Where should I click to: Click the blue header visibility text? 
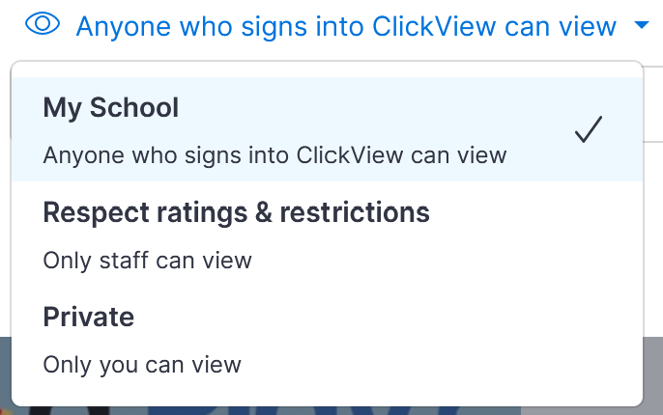click(x=346, y=26)
